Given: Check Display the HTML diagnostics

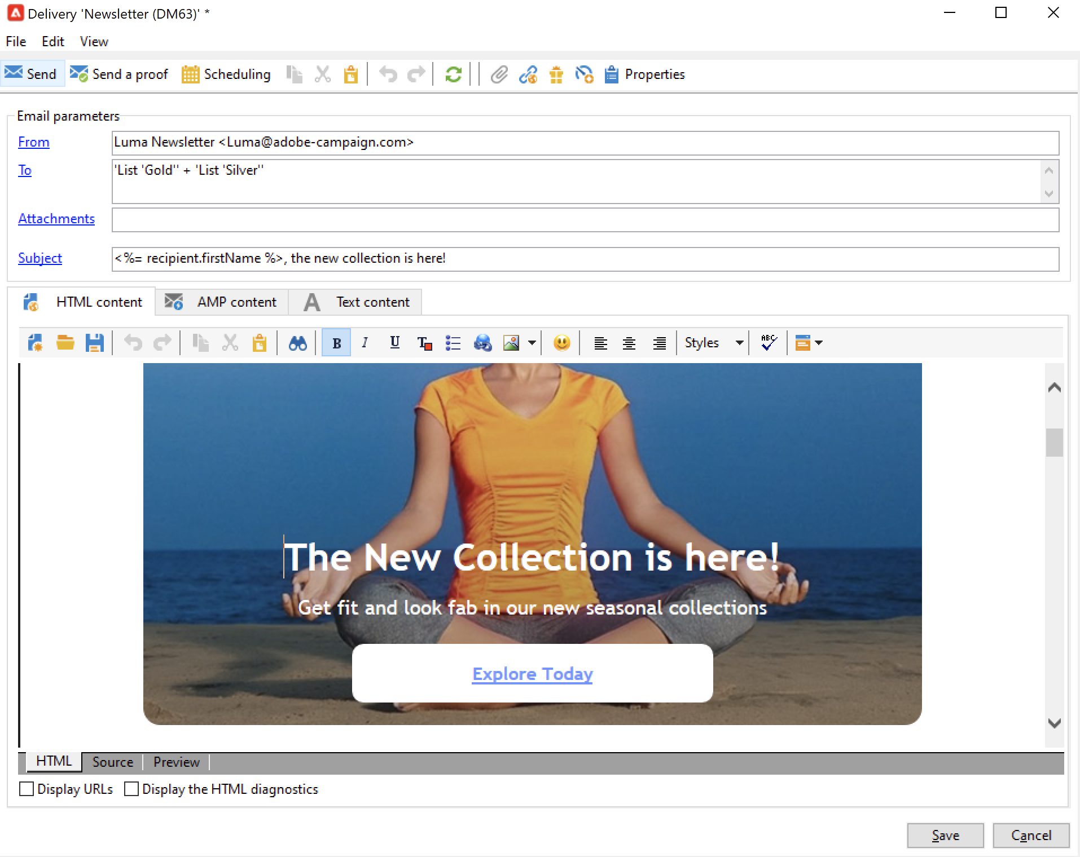Looking at the screenshot, I should click(131, 789).
